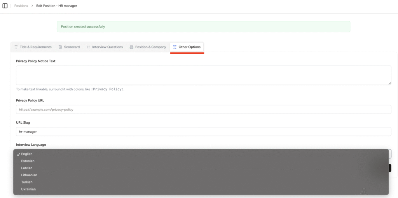The width and height of the screenshot is (398, 198).
Task: Click the 'Position created successfully' banner
Action: (x=203, y=27)
